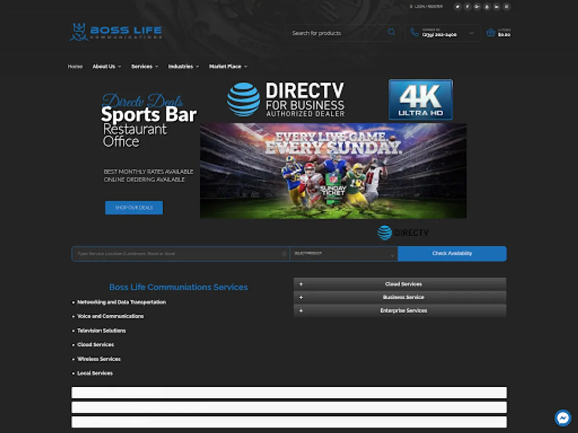Viewport: 578px width, 433px height.
Task: Open the shopping basket icon
Action: pos(491,33)
